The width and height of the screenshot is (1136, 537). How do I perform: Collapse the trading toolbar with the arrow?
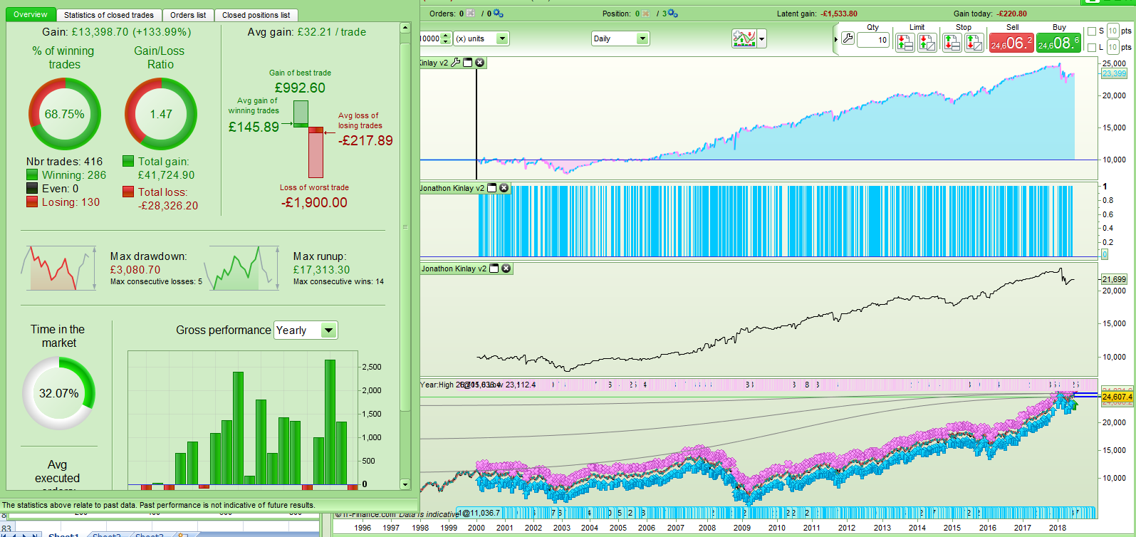point(836,39)
